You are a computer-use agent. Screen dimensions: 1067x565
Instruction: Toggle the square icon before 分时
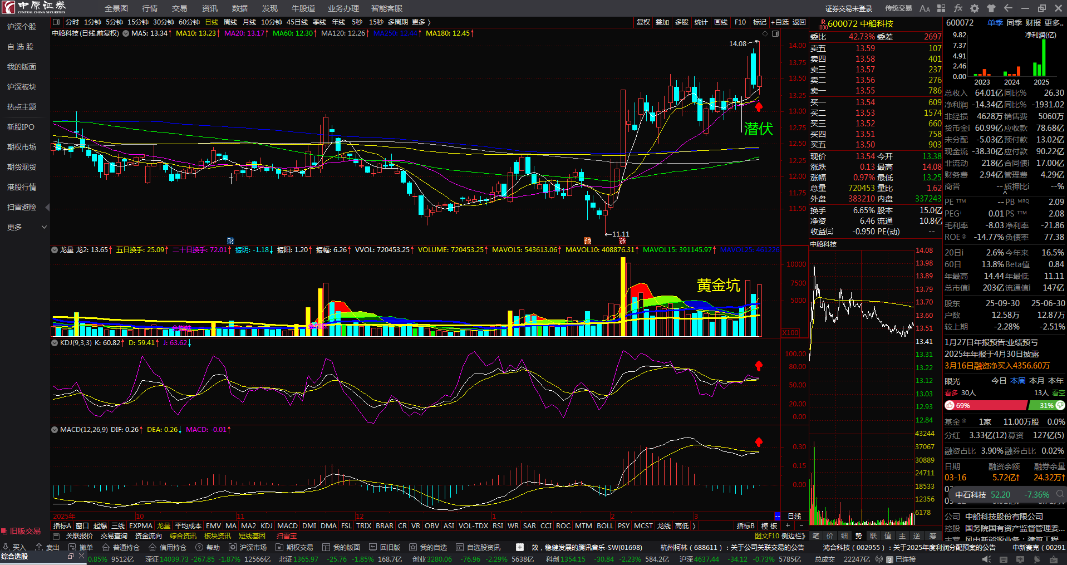56,22
